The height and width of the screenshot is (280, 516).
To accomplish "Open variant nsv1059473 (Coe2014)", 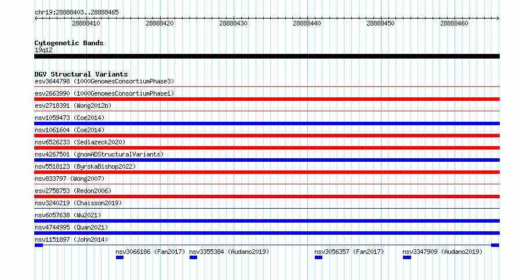I will click(x=70, y=118).
